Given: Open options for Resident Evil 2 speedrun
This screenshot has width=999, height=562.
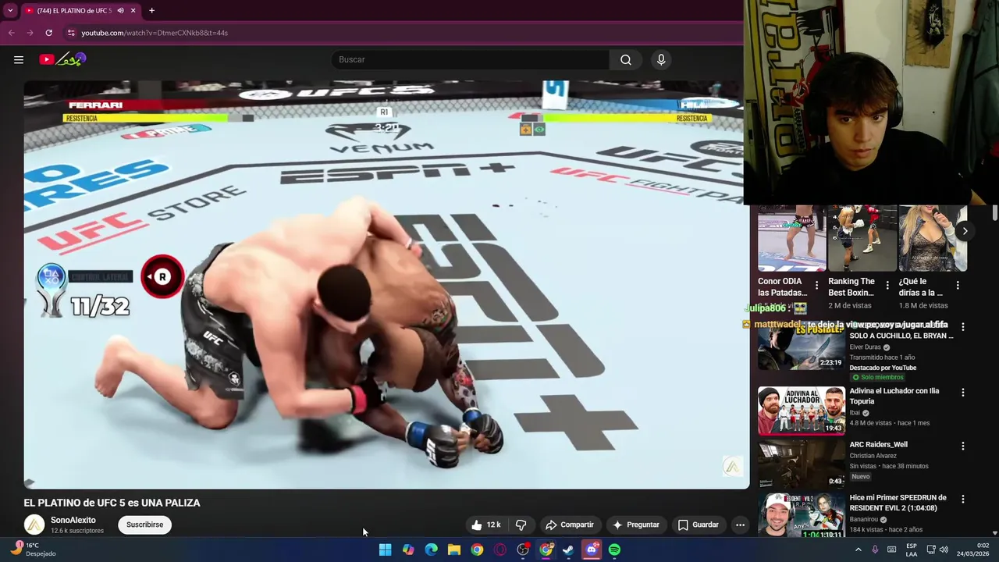Looking at the screenshot, I should [963, 500].
